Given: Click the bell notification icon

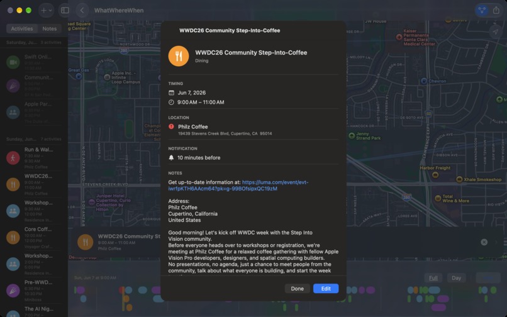Looking at the screenshot, I should coord(171,157).
